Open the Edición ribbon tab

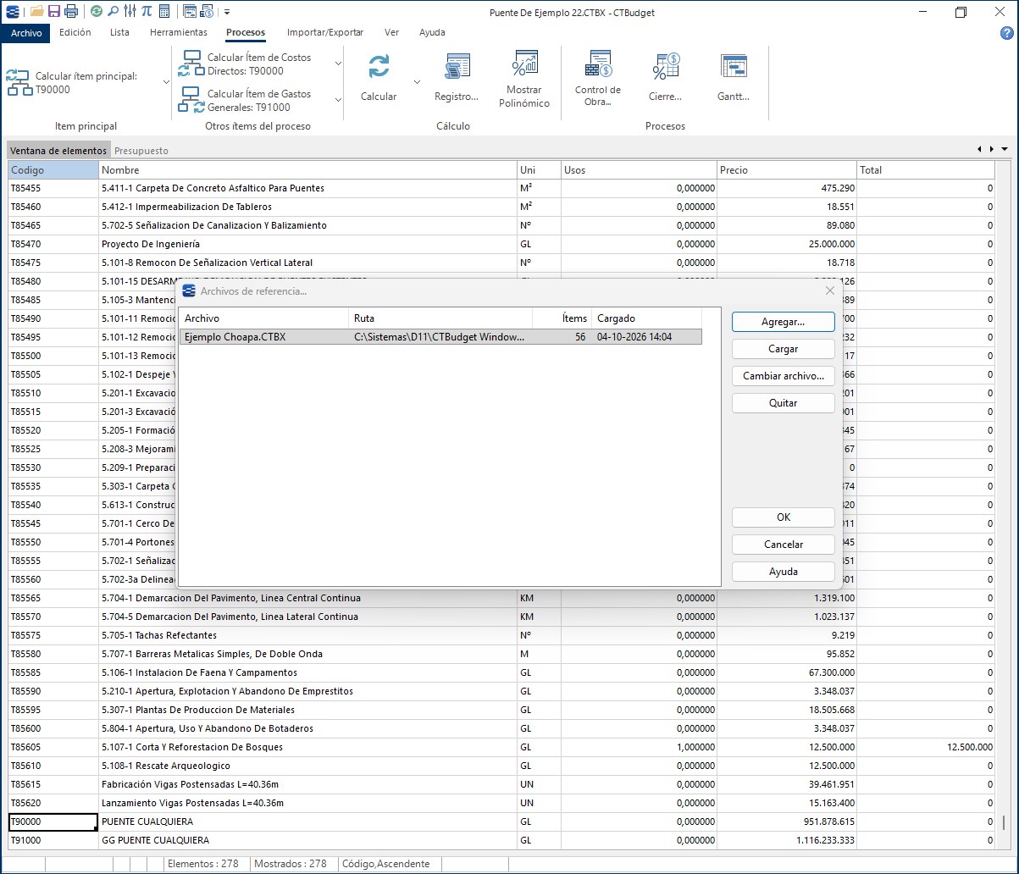pyautogui.click(x=75, y=33)
